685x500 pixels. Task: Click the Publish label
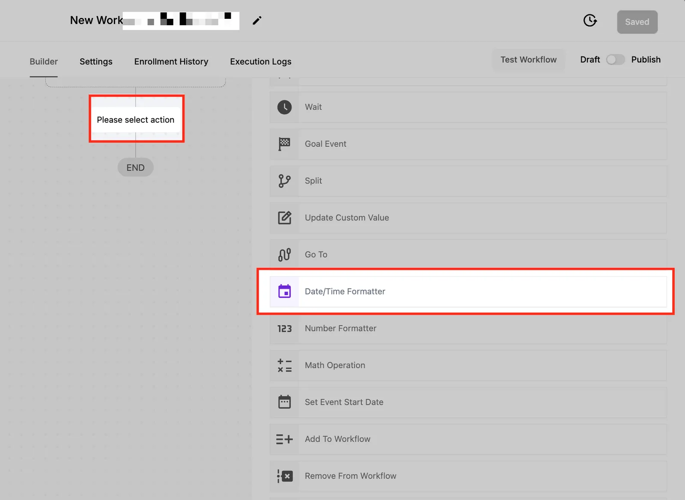tap(646, 60)
